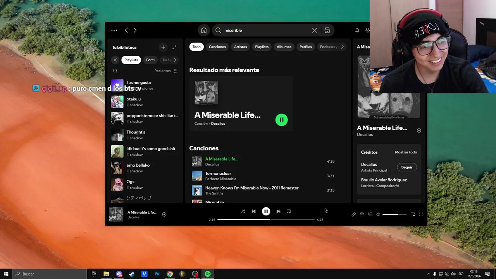The height and width of the screenshot is (279, 496).
Task: Create a new playlist with plus icon
Action: click(163, 47)
